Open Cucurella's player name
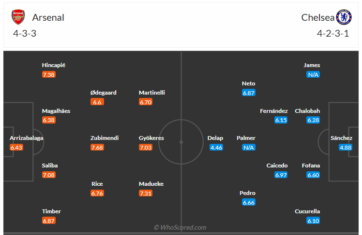This screenshot has height=235, width=362. tap(307, 211)
